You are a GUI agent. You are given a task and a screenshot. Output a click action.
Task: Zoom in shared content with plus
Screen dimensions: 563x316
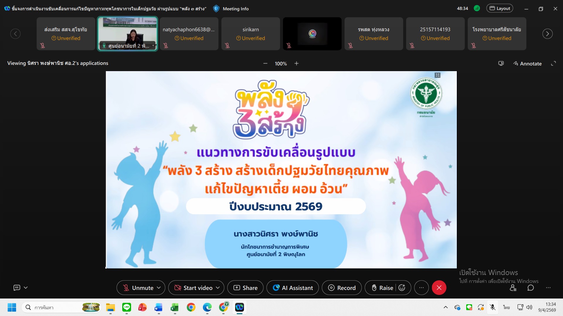point(296,63)
